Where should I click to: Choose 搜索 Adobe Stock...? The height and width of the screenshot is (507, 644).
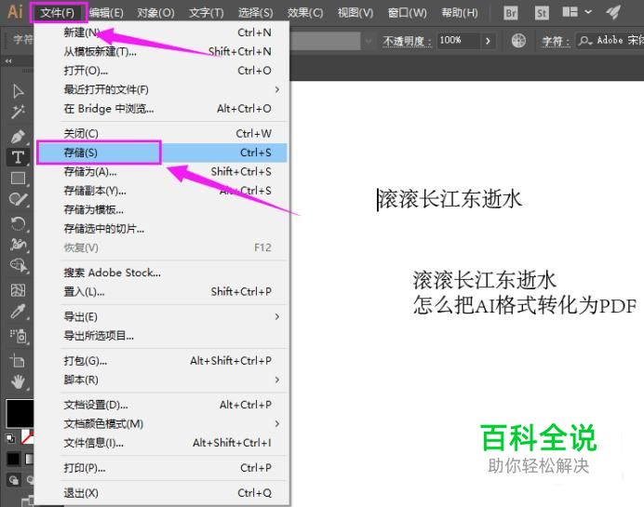tap(162, 273)
